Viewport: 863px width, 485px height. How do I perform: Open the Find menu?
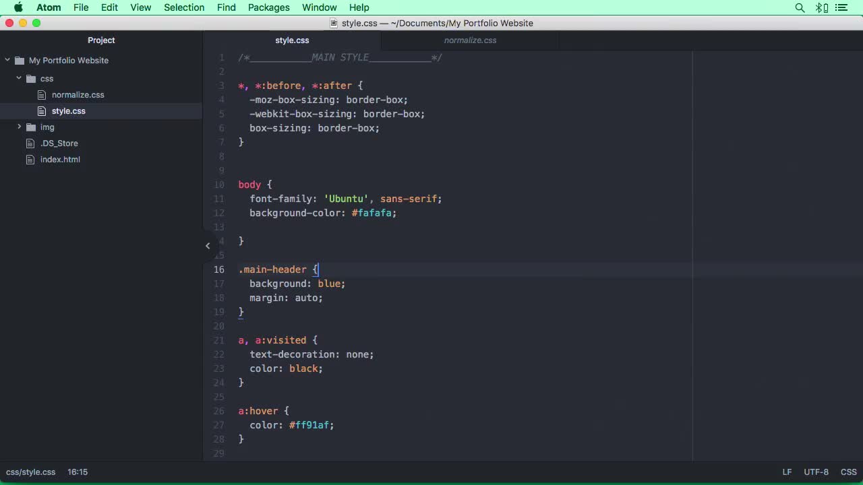tap(226, 7)
